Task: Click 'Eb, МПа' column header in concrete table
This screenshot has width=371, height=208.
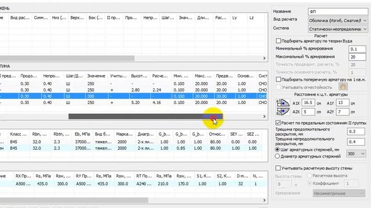Action: [x=82, y=134]
